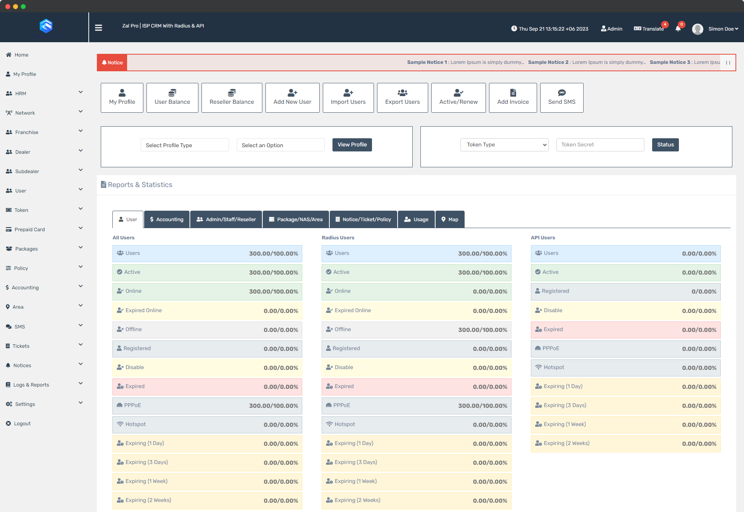
Task: Open API Users Expired row
Action: tap(625, 330)
